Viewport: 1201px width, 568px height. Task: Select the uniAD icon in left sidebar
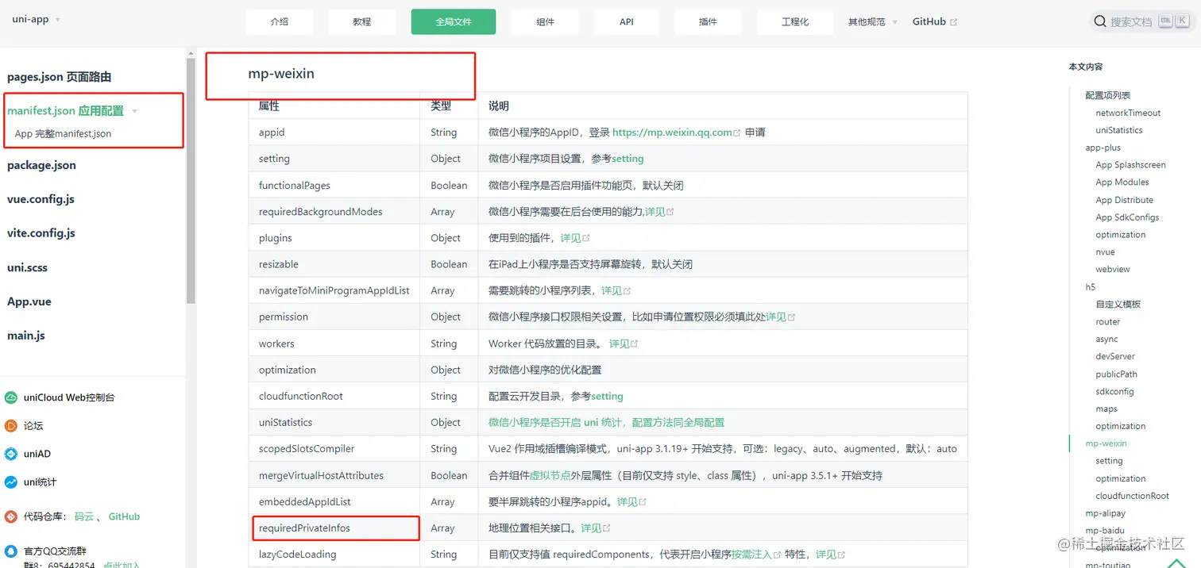coord(10,454)
